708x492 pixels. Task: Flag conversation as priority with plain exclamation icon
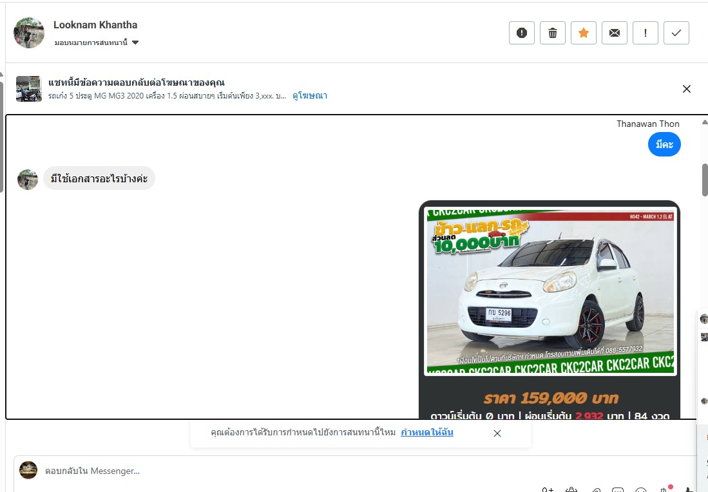coord(646,33)
